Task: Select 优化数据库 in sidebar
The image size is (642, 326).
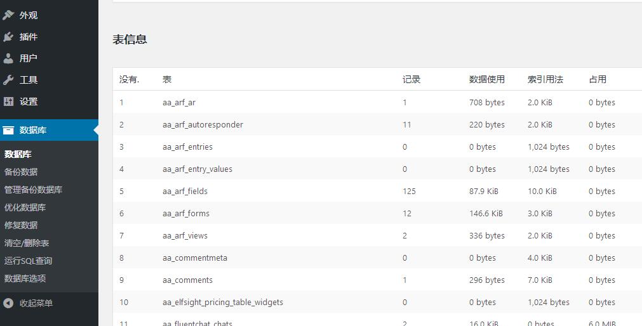Action: click(25, 207)
